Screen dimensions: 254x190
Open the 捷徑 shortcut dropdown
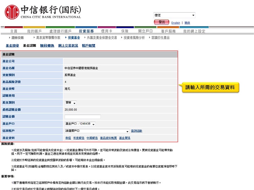[174, 15]
